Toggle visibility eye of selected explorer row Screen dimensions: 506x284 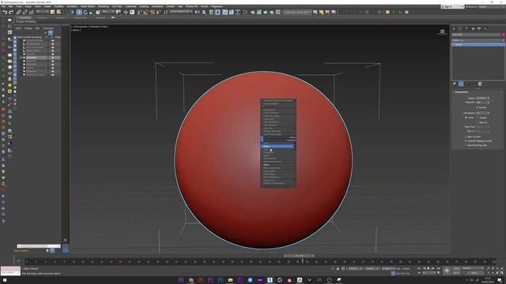[53, 58]
